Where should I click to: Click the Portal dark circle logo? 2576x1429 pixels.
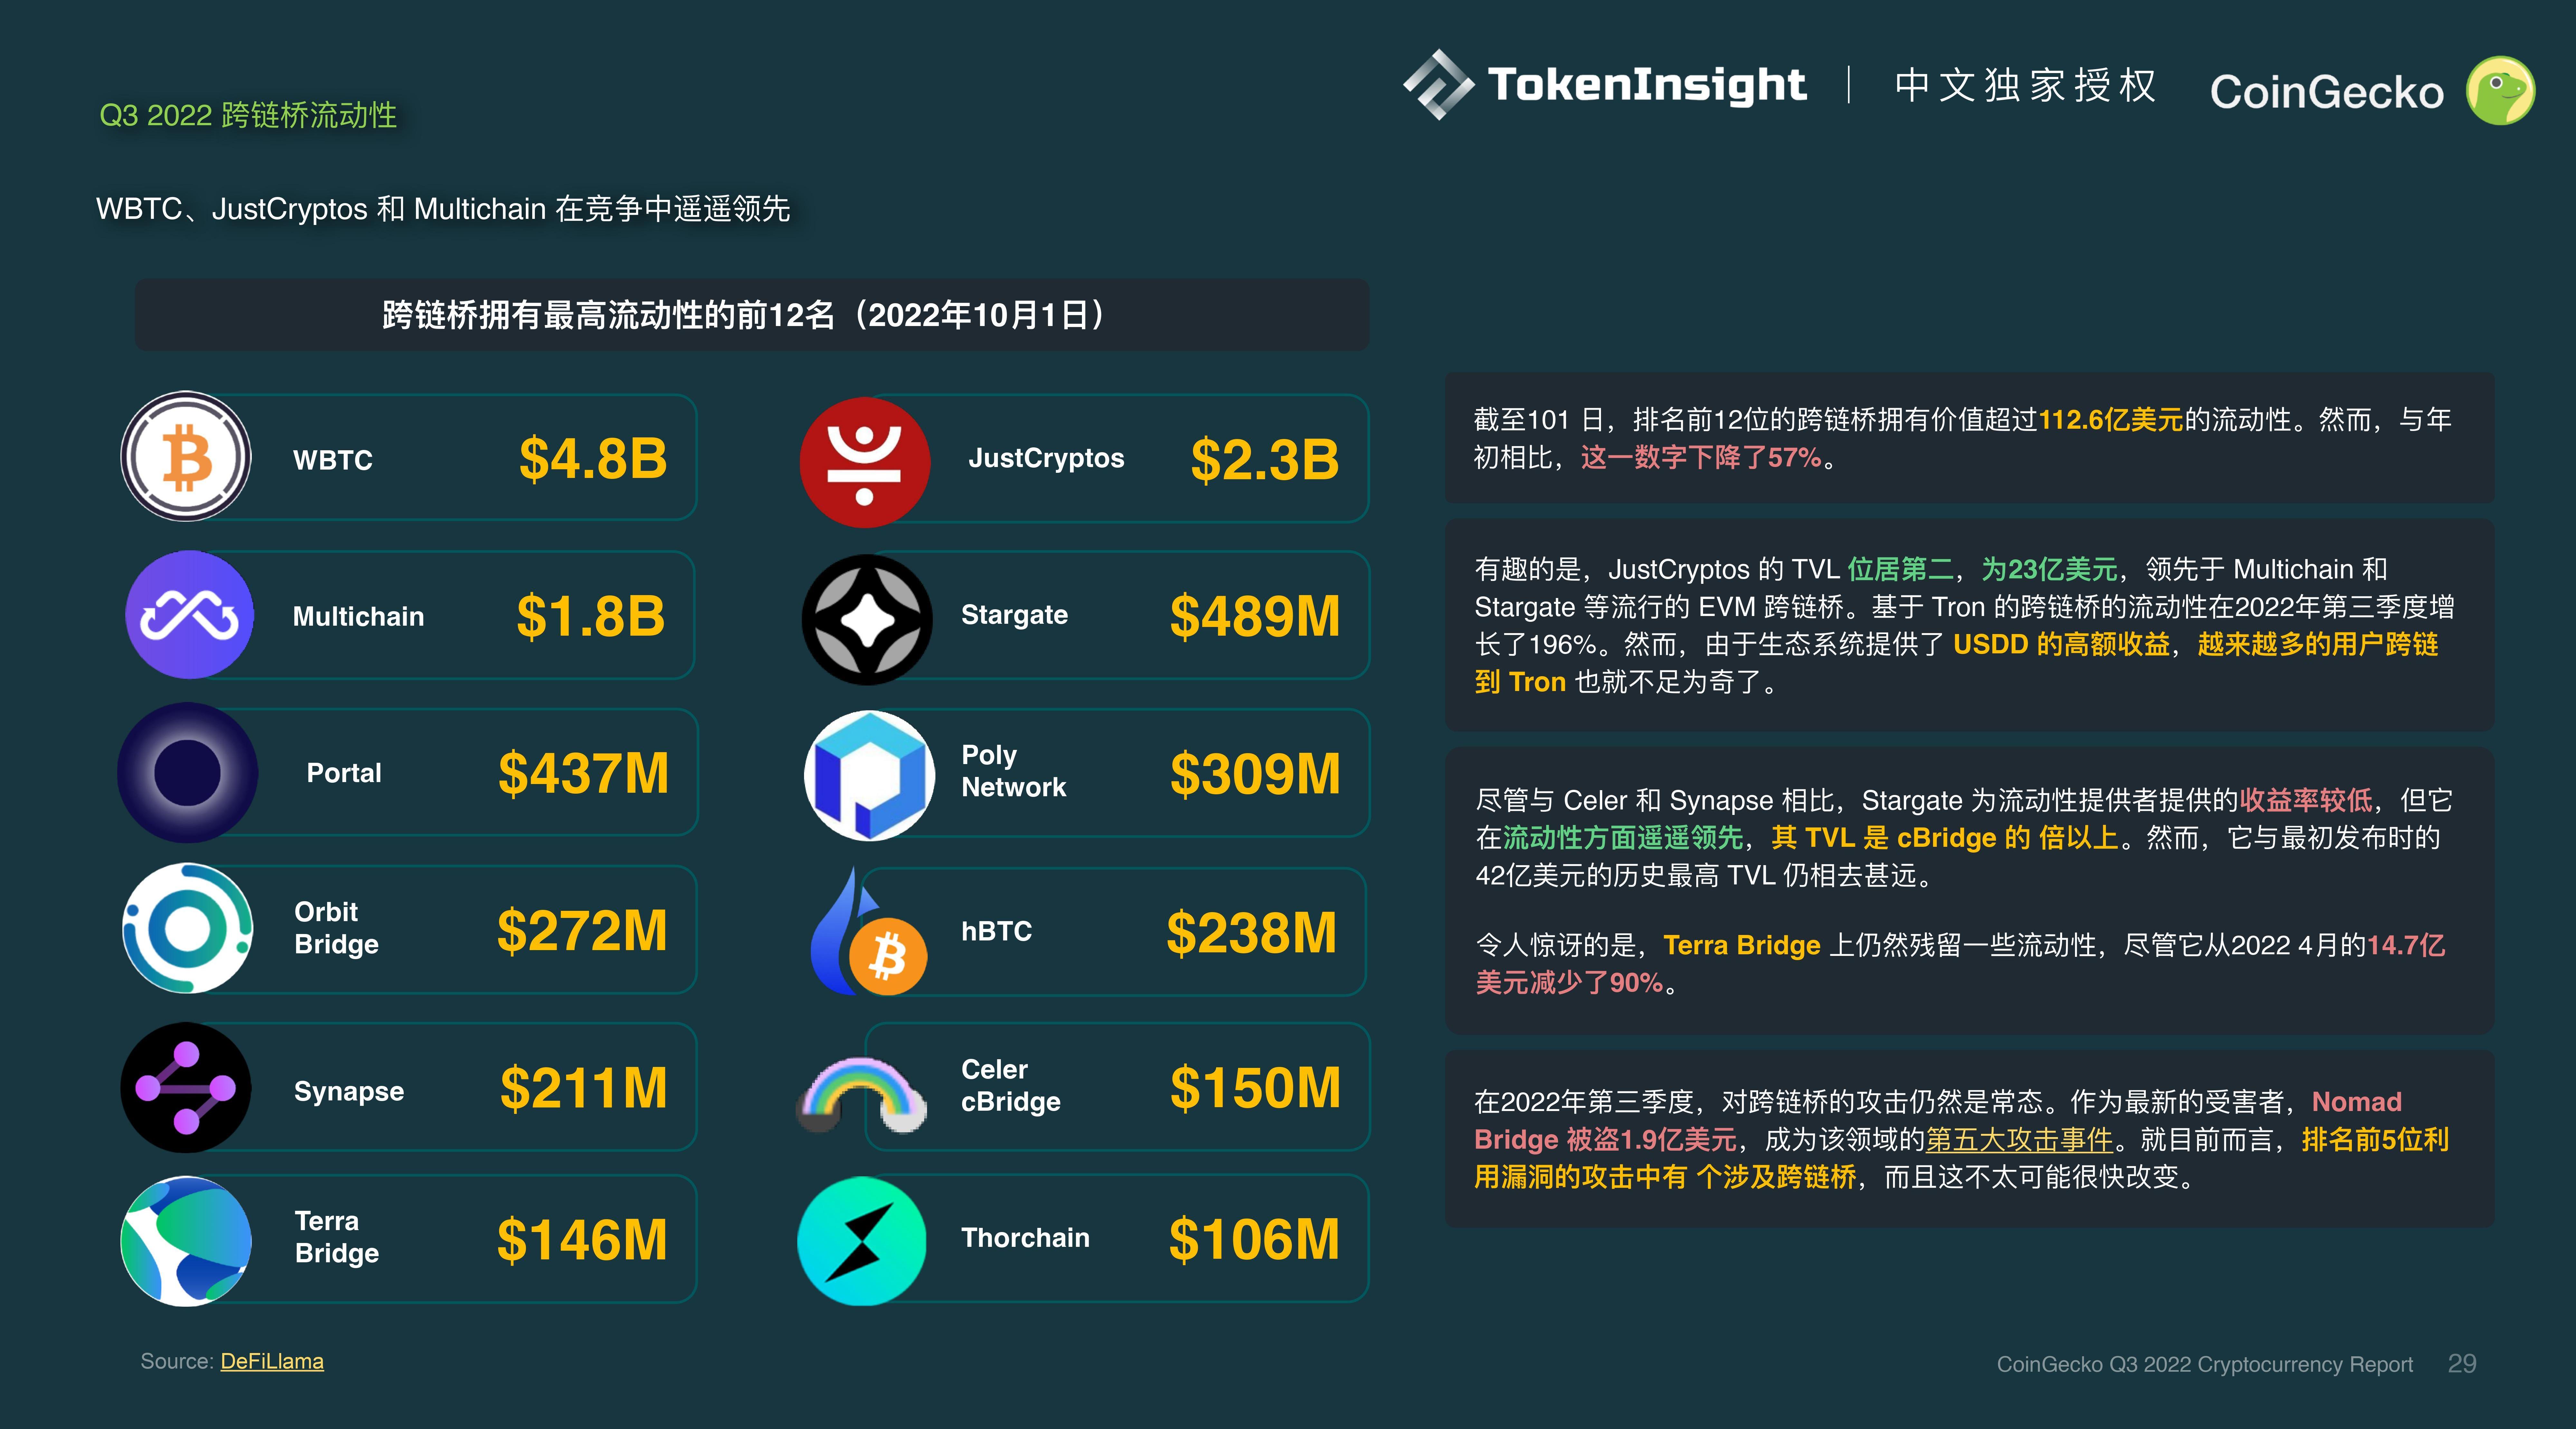point(187,772)
